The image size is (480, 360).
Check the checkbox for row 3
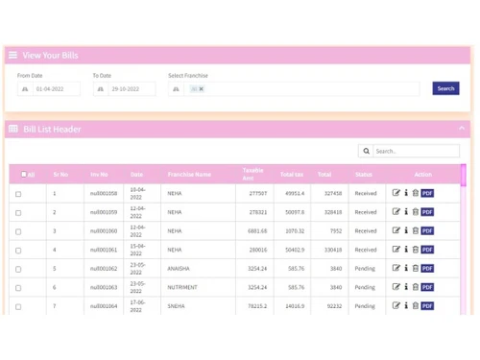pyautogui.click(x=18, y=231)
